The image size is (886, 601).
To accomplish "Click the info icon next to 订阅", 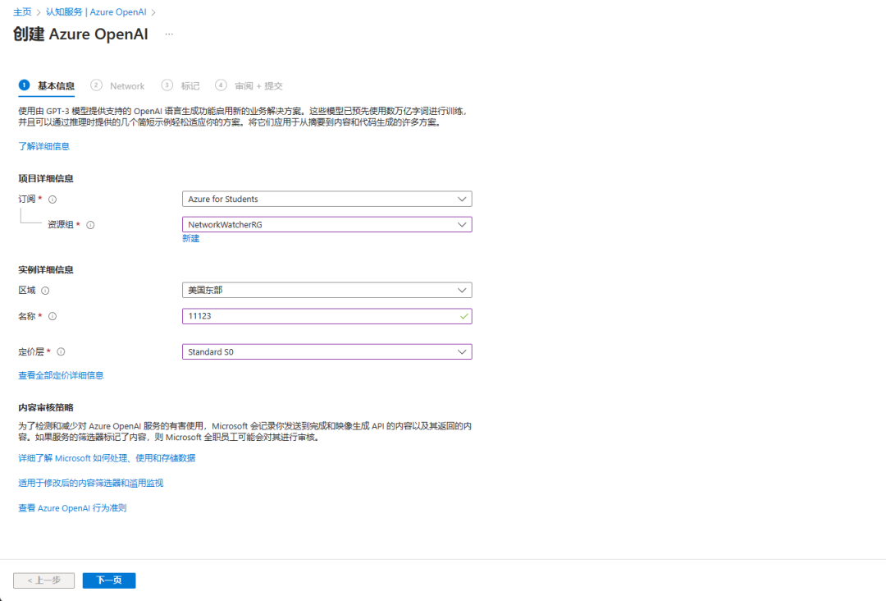I will point(53,200).
